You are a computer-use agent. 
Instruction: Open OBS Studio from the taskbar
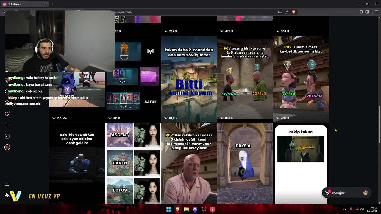[x=204, y=209]
